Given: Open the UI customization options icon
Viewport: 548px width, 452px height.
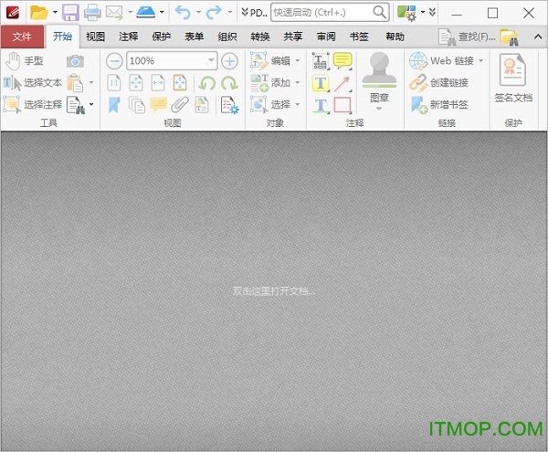Looking at the screenshot, I should click(406, 13).
